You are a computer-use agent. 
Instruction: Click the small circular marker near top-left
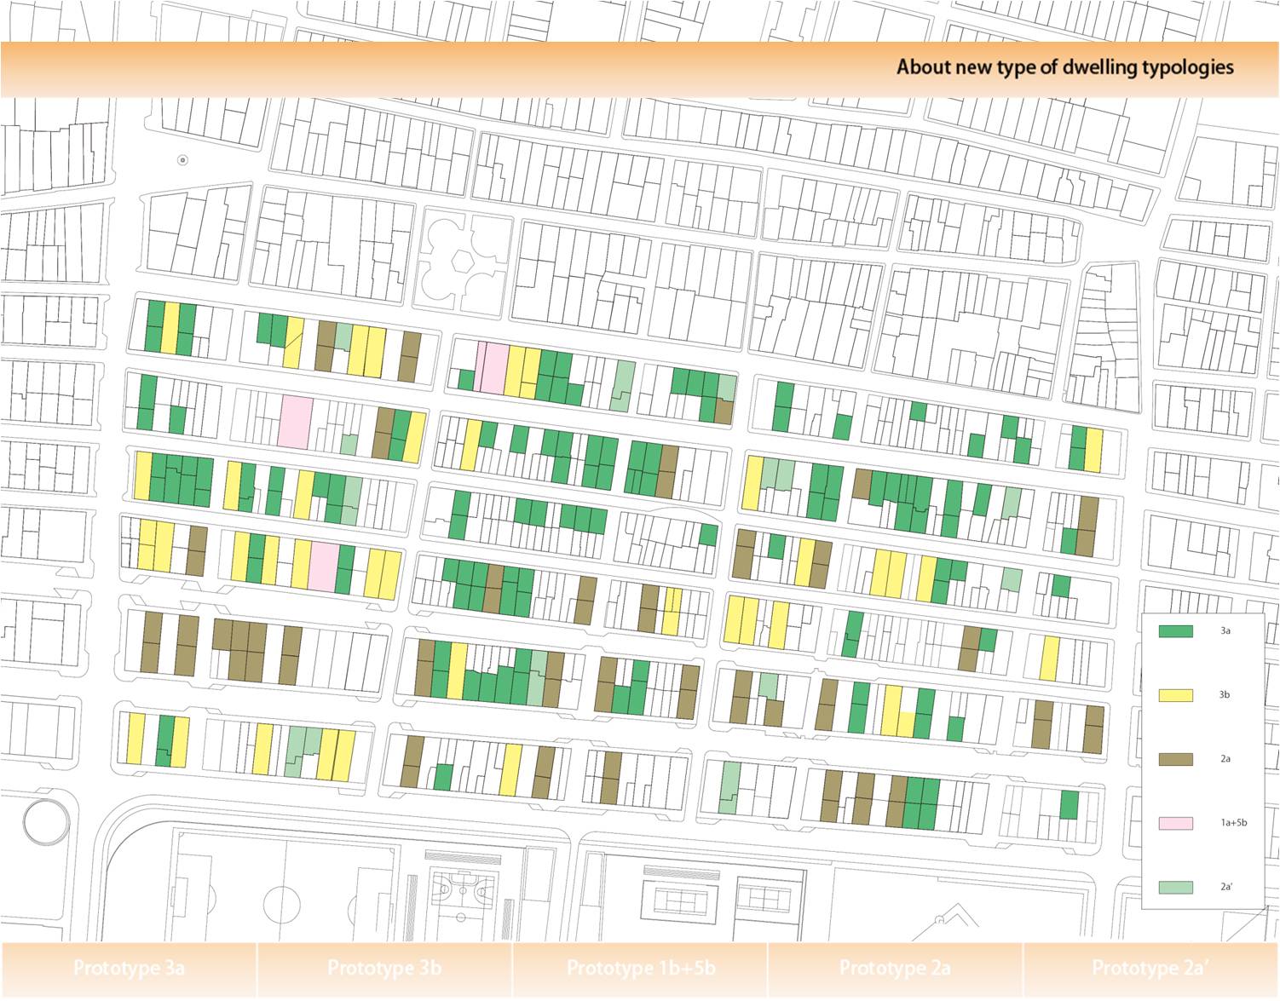tap(182, 160)
